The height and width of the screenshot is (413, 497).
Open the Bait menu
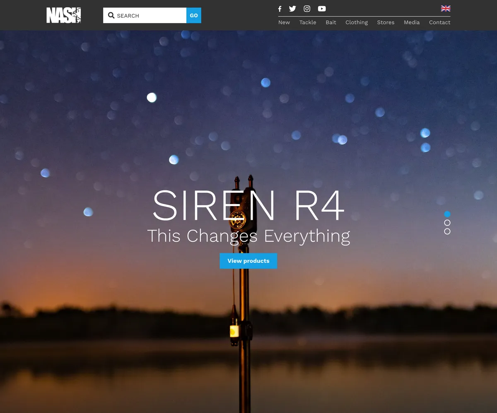pos(331,22)
